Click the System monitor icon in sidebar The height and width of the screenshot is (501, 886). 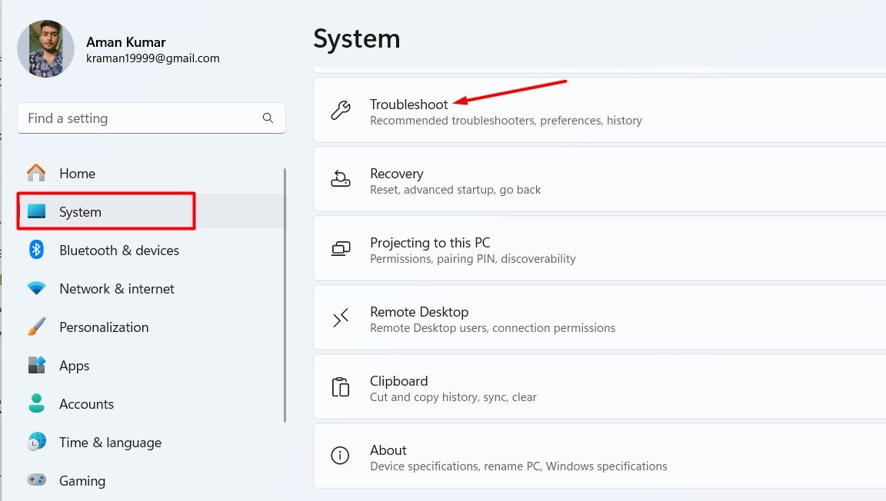click(x=36, y=211)
